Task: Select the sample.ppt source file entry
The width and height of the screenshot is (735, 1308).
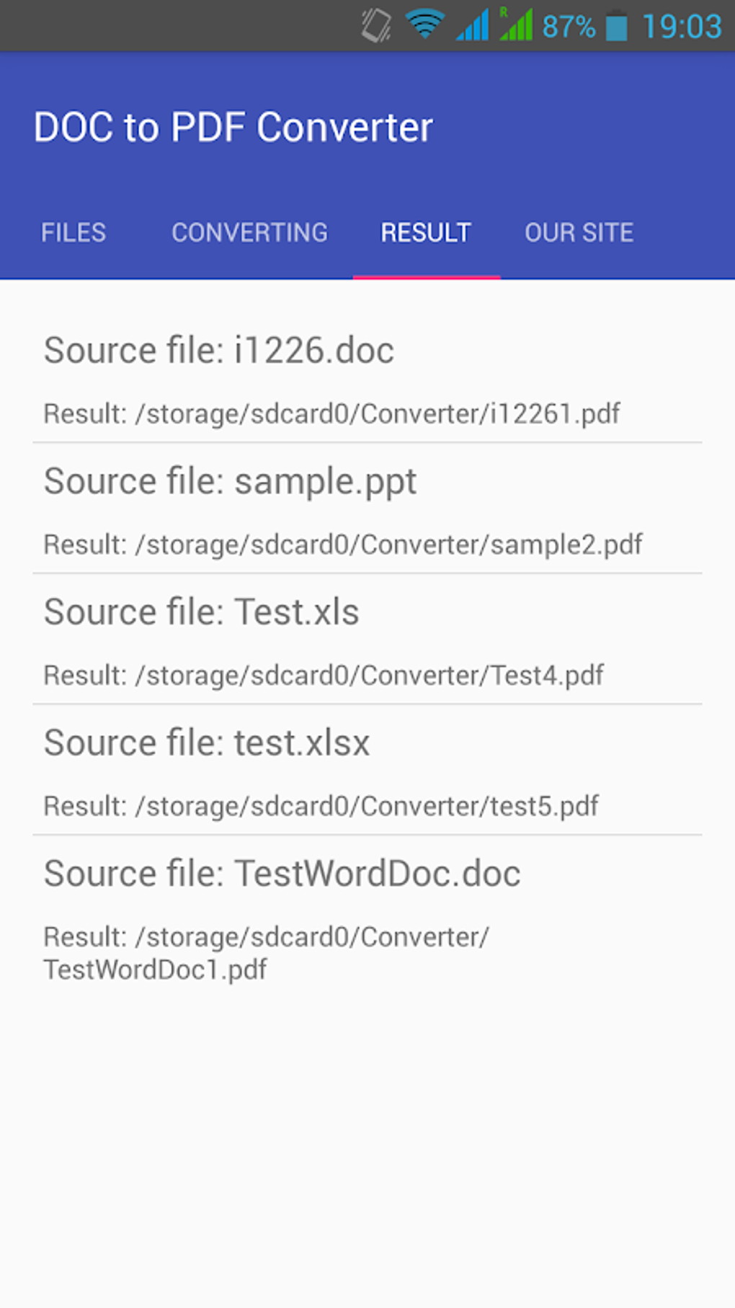Action: click(230, 481)
